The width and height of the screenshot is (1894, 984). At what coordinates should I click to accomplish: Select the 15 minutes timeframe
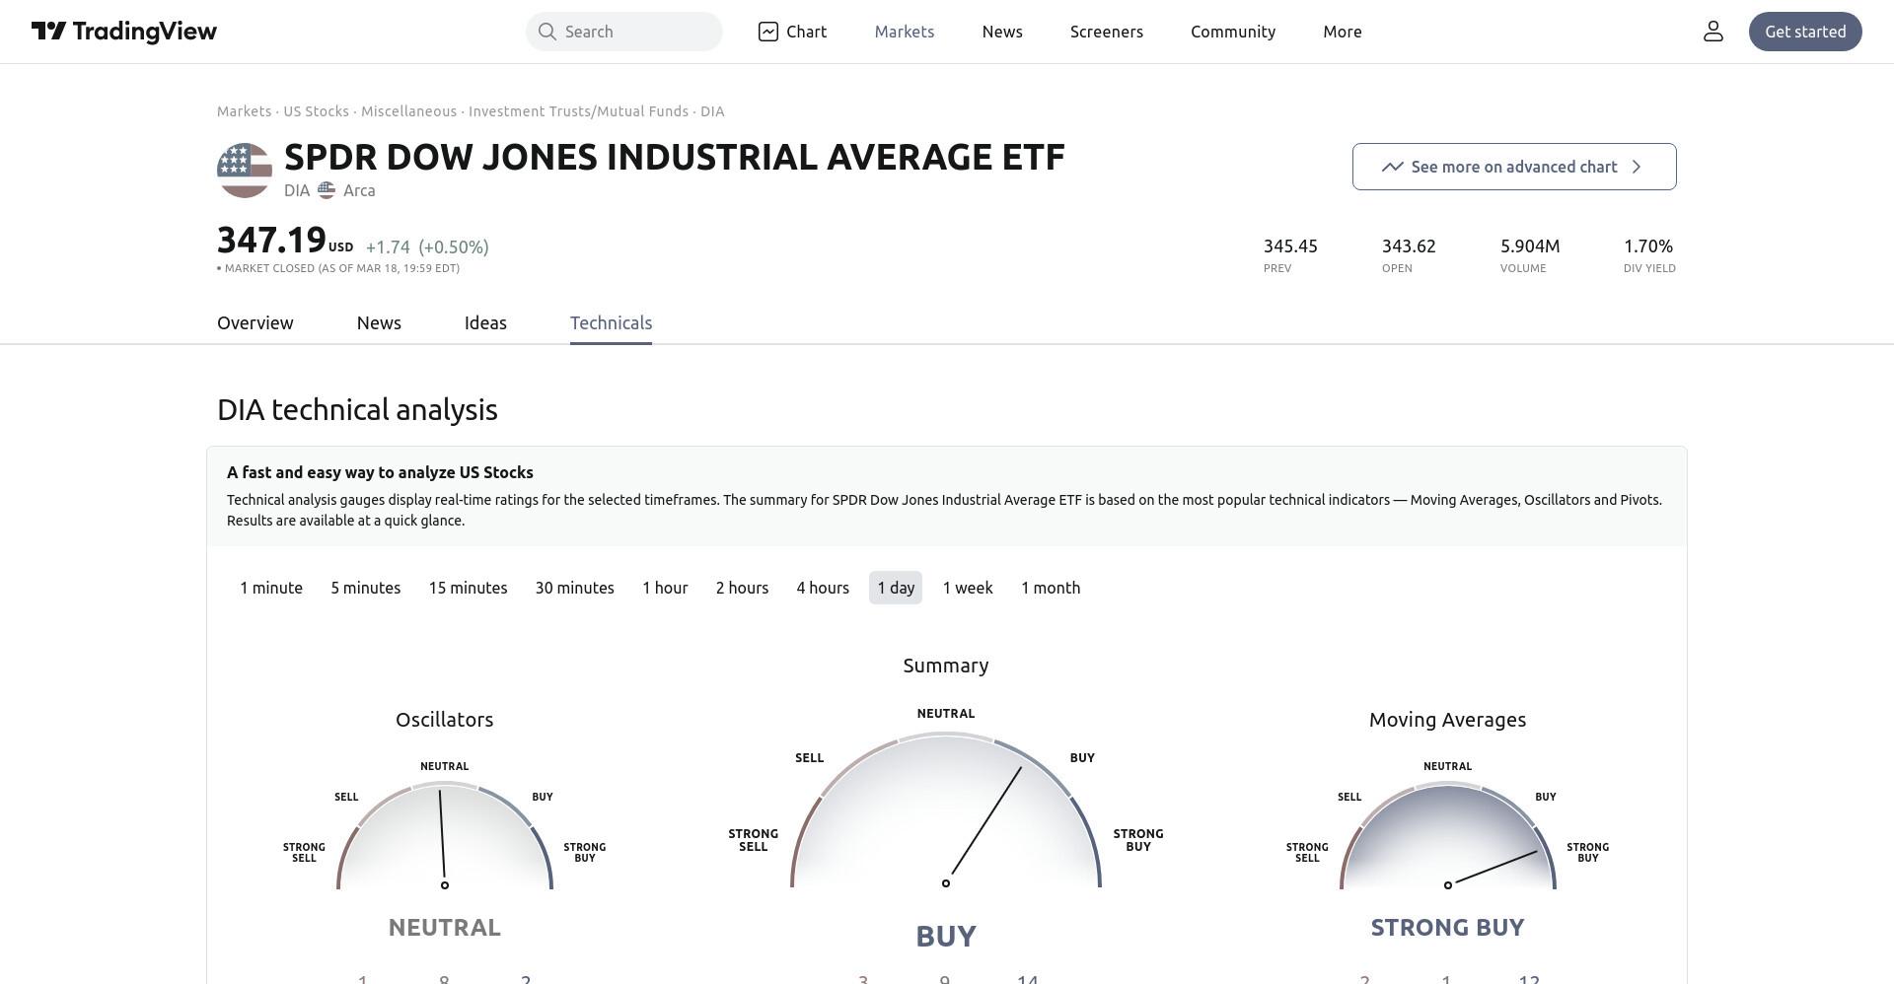click(468, 588)
